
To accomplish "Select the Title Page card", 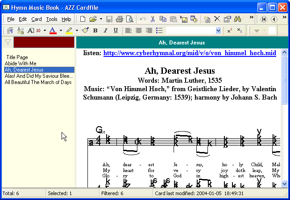I will (x=17, y=57).
